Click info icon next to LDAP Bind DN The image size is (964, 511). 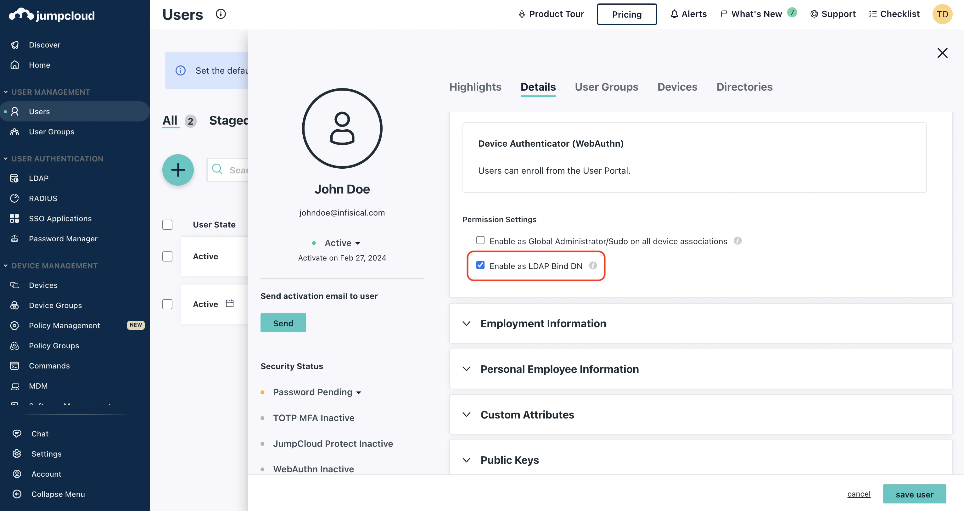(x=593, y=266)
